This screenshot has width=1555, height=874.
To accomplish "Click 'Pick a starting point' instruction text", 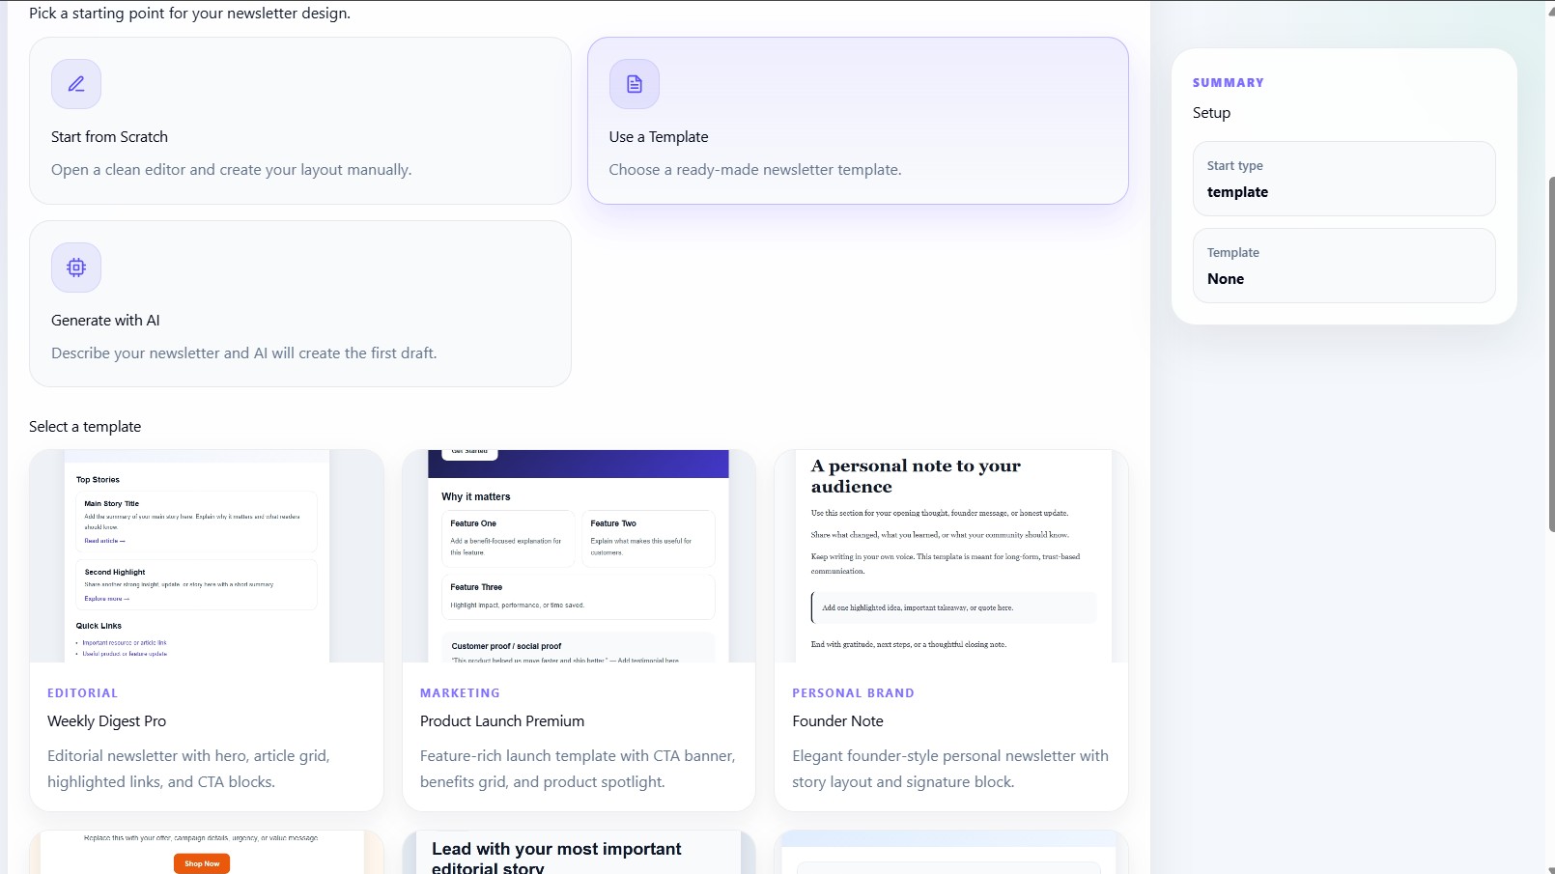I will pyautogui.click(x=190, y=14).
